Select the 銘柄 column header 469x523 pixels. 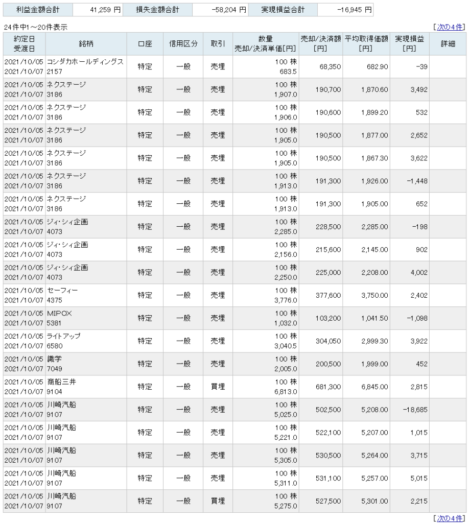[86, 44]
